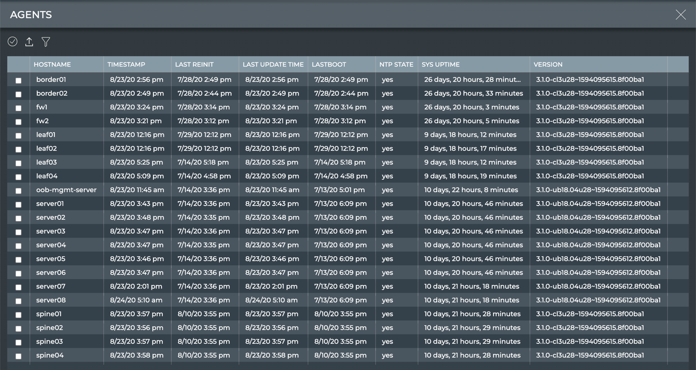Viewport: 696px width, 370px height.
Task: Open the filter funnel icon
Action: (46, 42)
